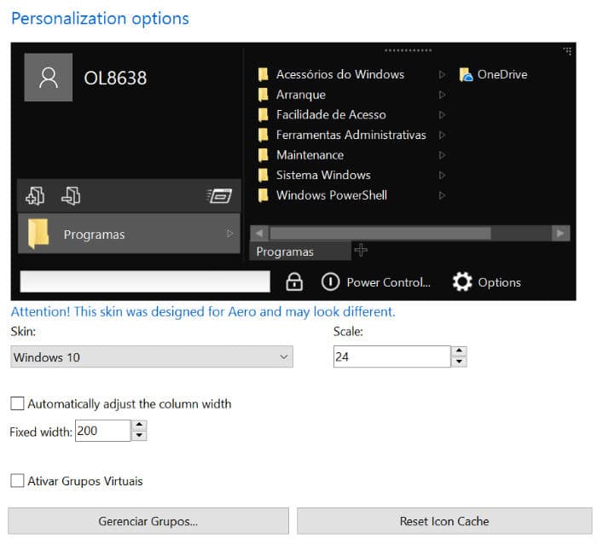
Task: Click the Facilidade de Acesso label
Action: pos(331,114)
